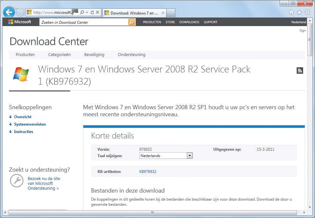Screen dimensions: 315x218
Task: Click the Snelkoppelingen heading
Action: click(30, 108)
